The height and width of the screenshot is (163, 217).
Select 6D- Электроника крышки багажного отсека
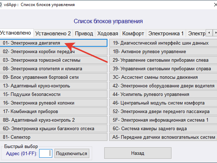point(53,128)
